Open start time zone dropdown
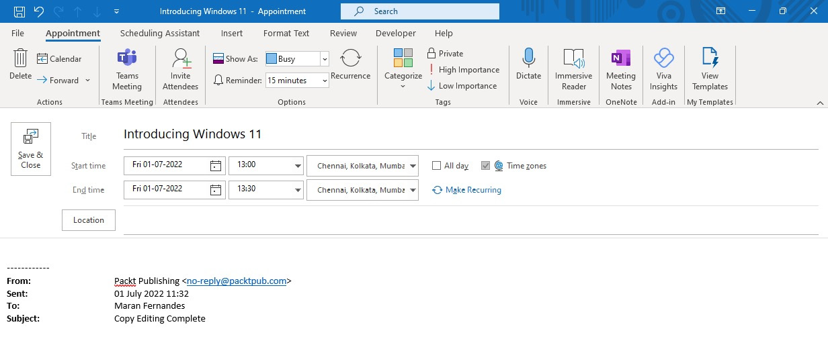The height and width of the screenshot is (341, 828). coord(412,165)
